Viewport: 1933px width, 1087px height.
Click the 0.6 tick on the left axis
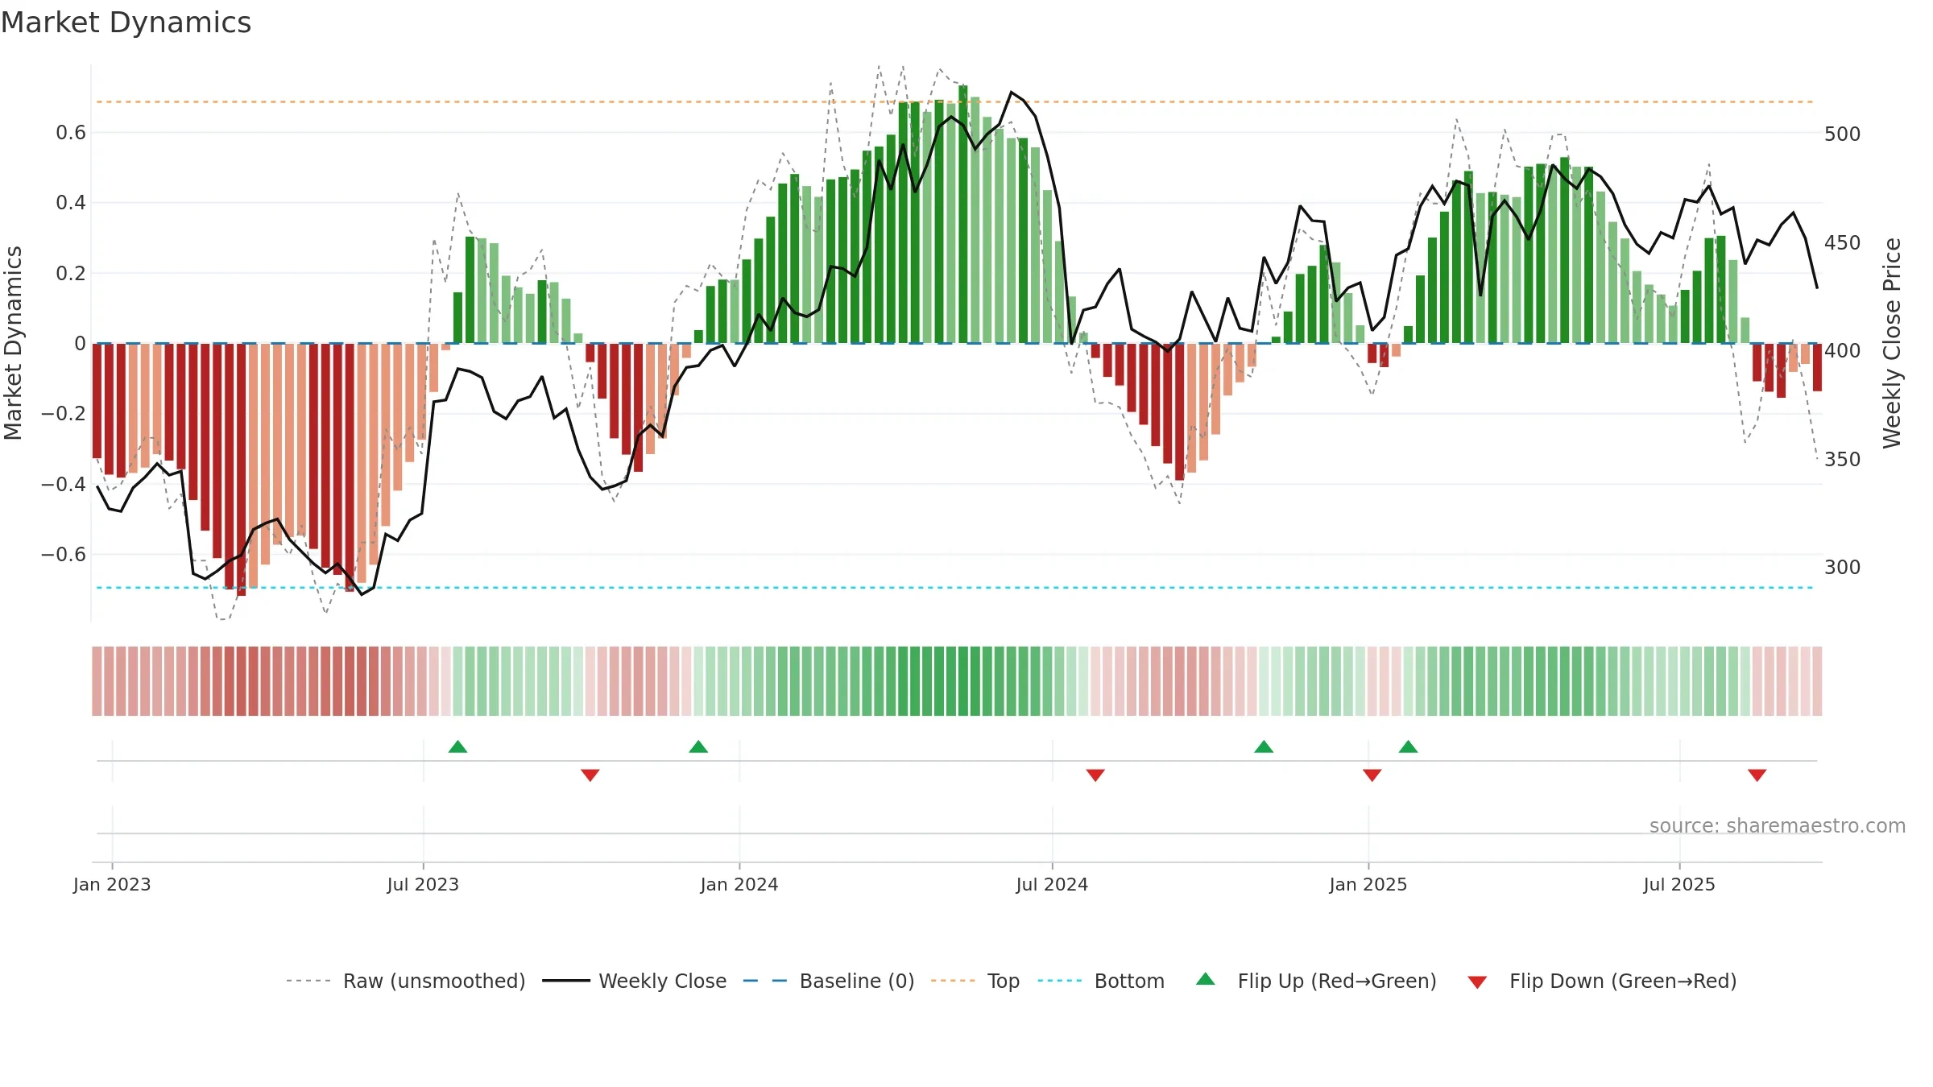(71, 132)
